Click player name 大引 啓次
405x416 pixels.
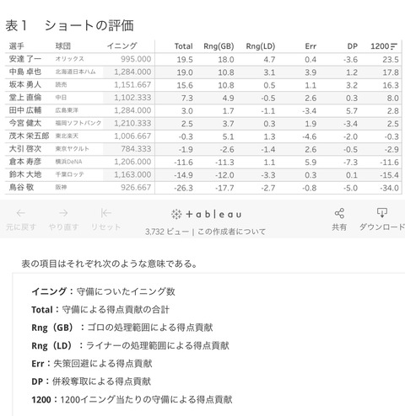25,149
